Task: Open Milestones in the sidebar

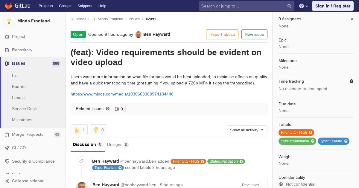Action: pyautogui.click(x=22, y=120)
